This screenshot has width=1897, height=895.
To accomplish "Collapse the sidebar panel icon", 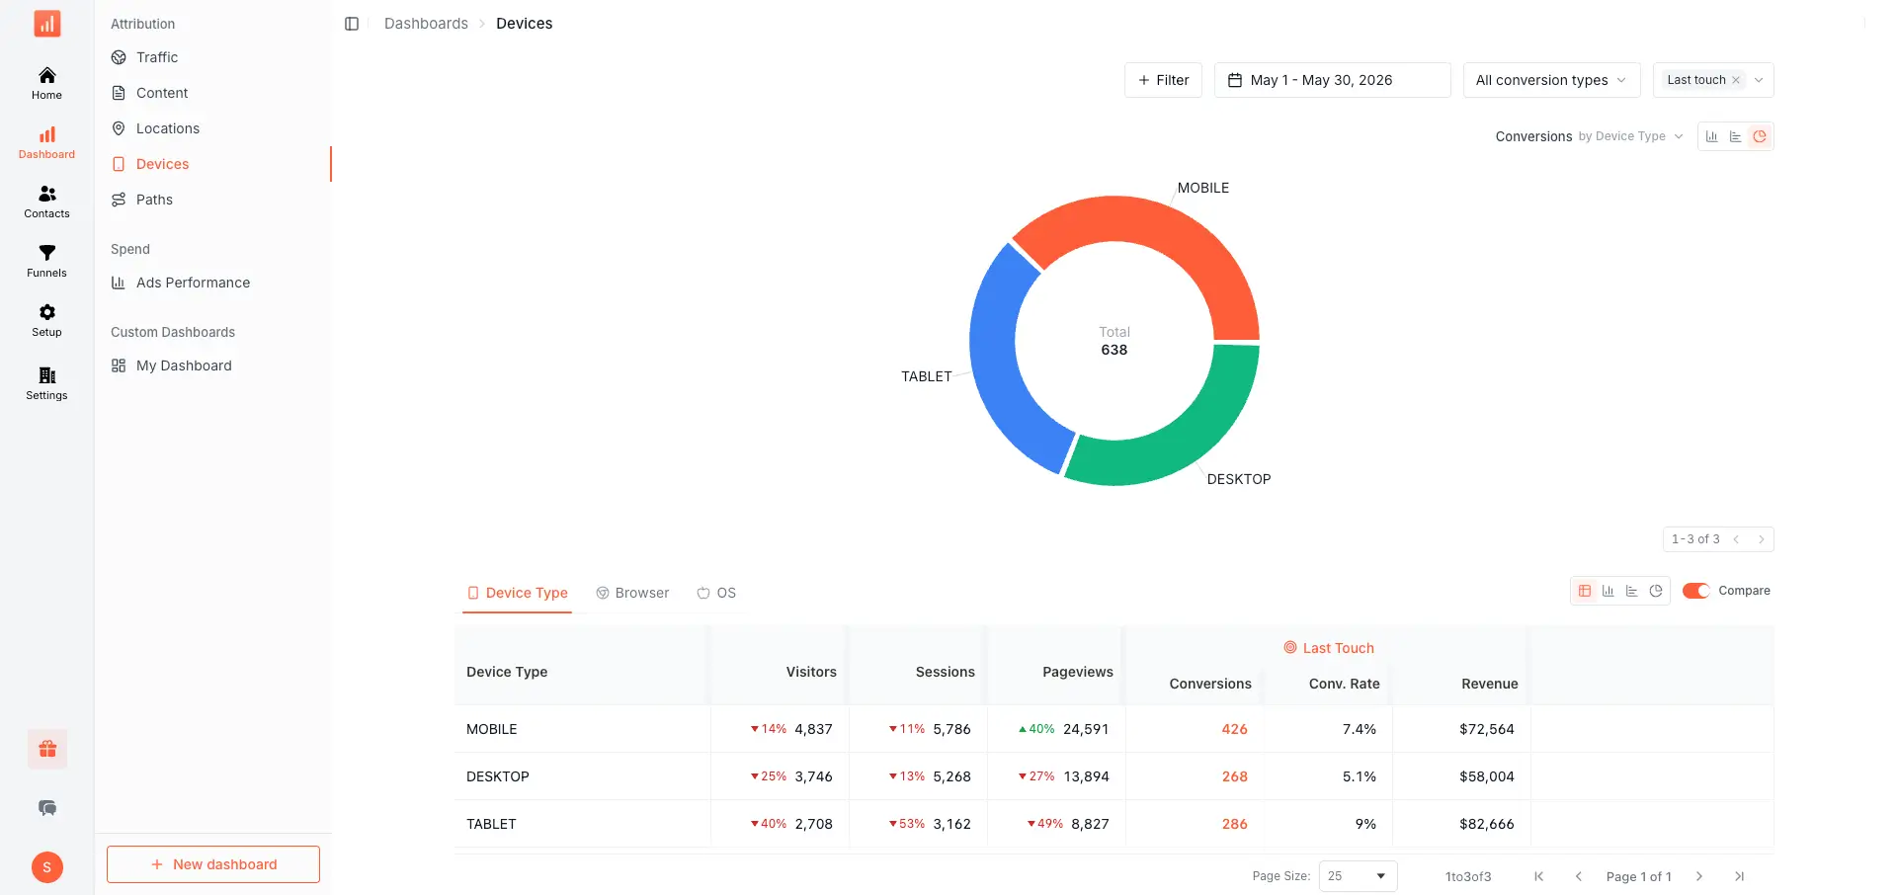I will point(352,24).
